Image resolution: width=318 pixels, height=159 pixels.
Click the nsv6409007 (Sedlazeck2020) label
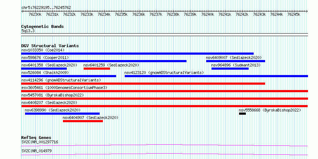tap(234, 58)
